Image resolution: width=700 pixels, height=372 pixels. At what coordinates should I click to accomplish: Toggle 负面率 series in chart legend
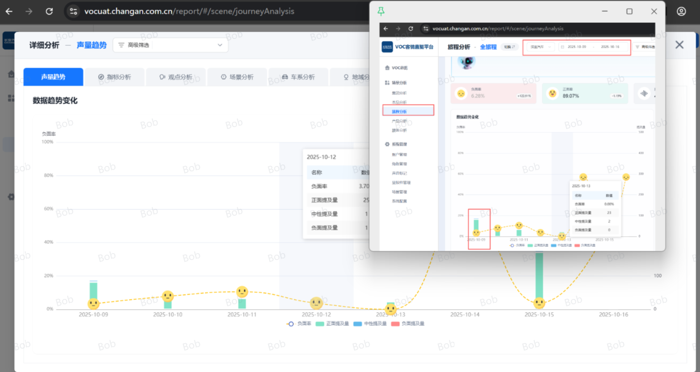(299, 324)
